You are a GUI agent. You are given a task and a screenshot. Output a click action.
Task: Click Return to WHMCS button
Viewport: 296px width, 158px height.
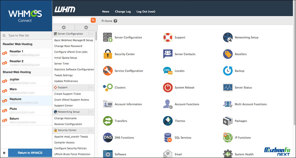[30, 153]
